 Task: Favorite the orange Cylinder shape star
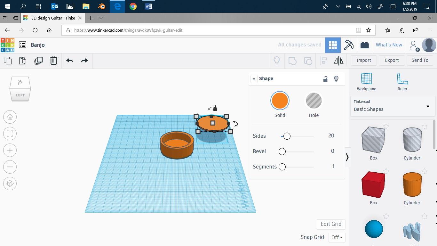(425, 171)
